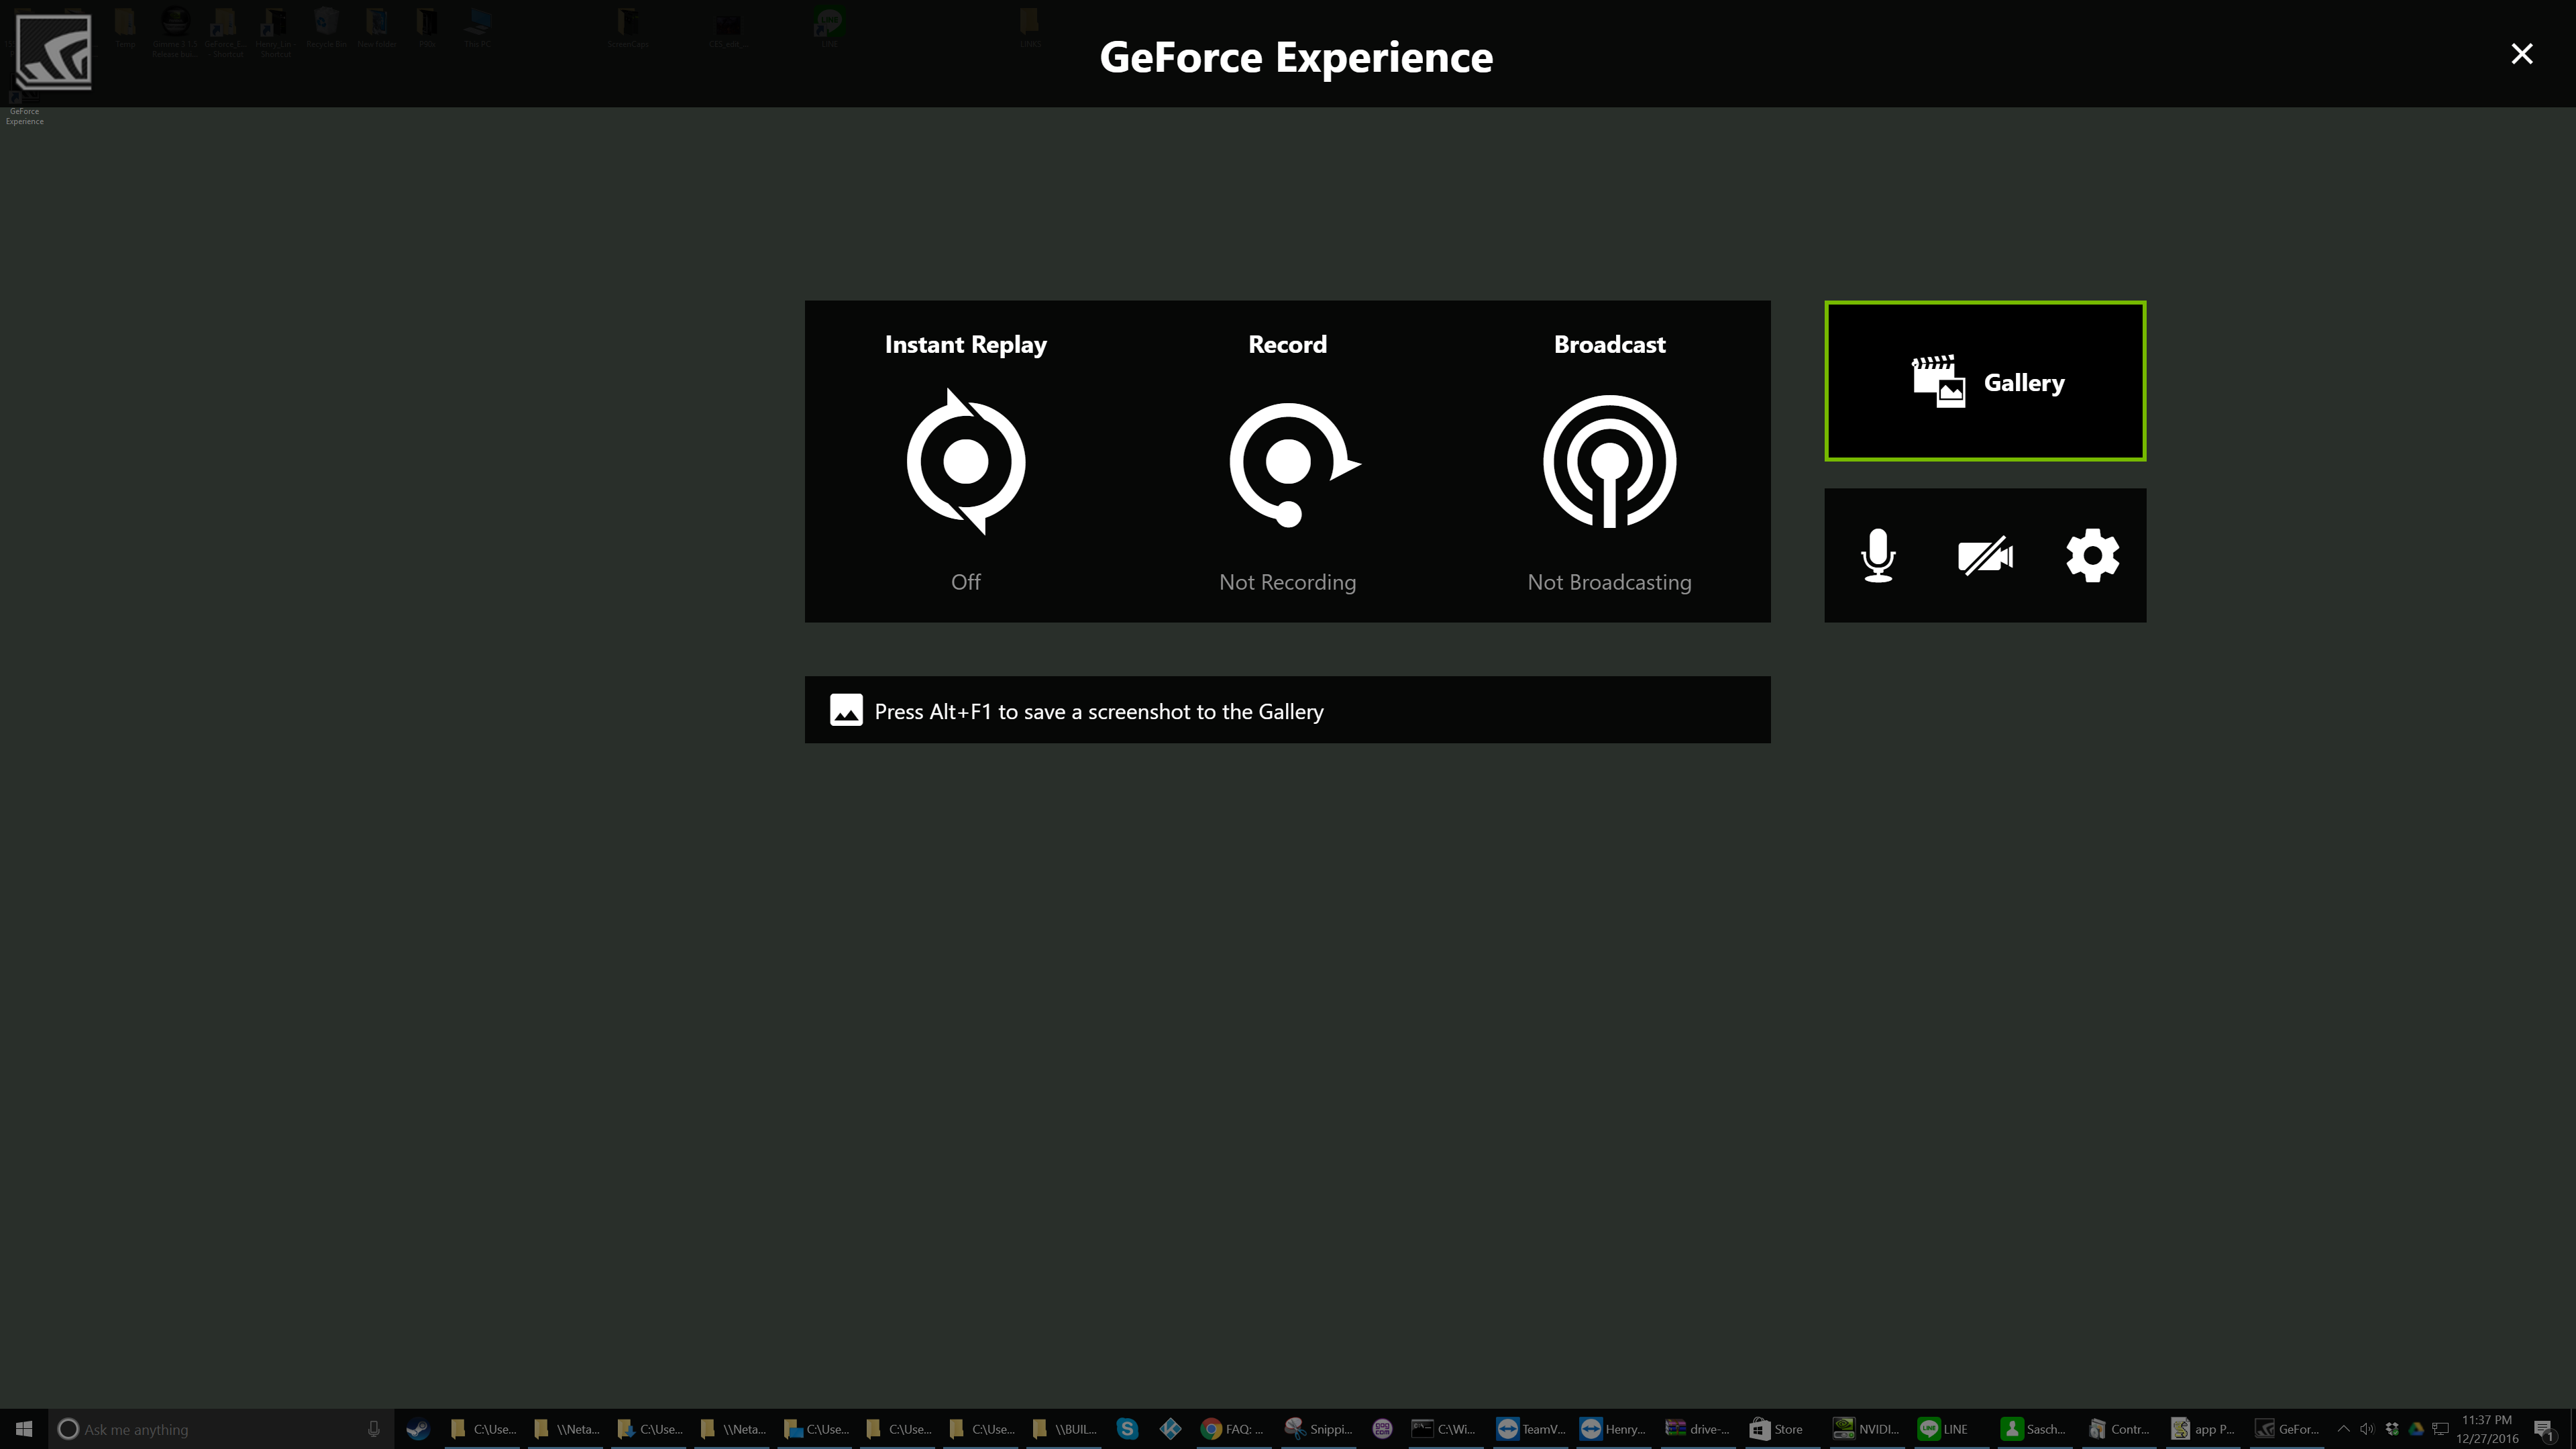This screenshot has height=1449, width=2576.
Task: Click the Alt+F1 screenshot hint bar
Action: (1287, 710)
